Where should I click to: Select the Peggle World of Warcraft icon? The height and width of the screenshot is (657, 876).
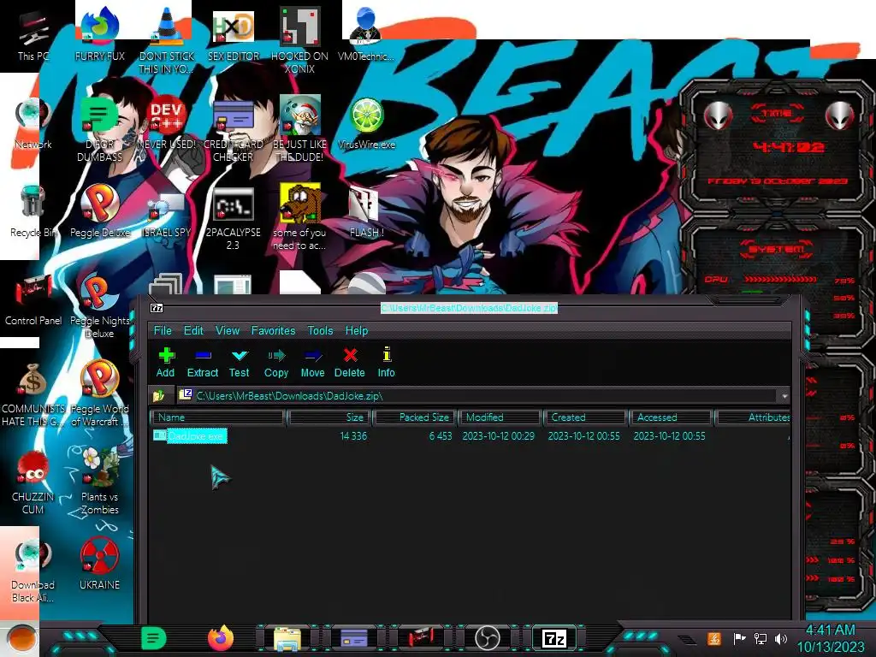click(100, 394)
